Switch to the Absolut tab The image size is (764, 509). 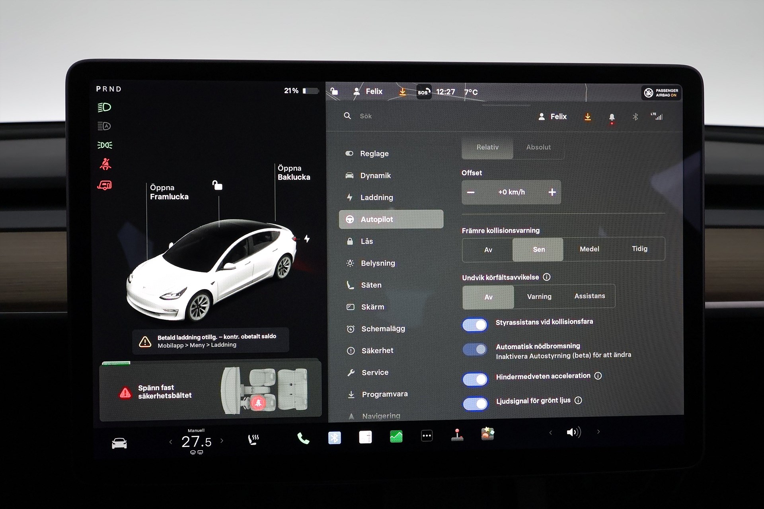(538, 147)
